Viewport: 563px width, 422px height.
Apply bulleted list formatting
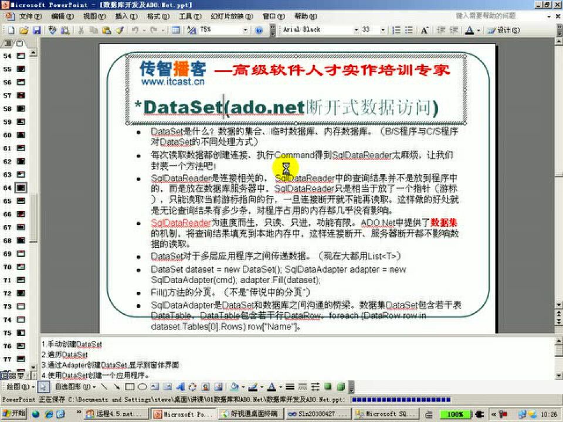(409, 30)
